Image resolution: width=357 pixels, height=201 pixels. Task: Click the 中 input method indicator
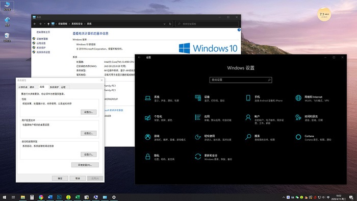click(x=328, y=197)
